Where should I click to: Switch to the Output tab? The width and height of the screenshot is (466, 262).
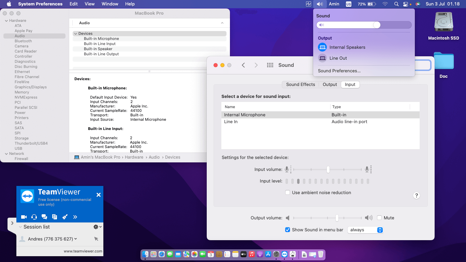pyautogui.click(x=330, y=85)
